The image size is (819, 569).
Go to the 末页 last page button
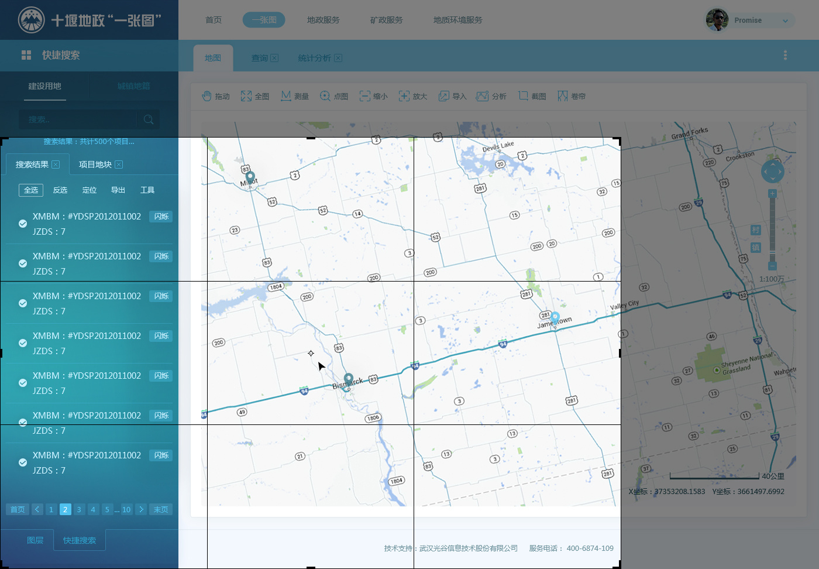click(x=161, y=509)
